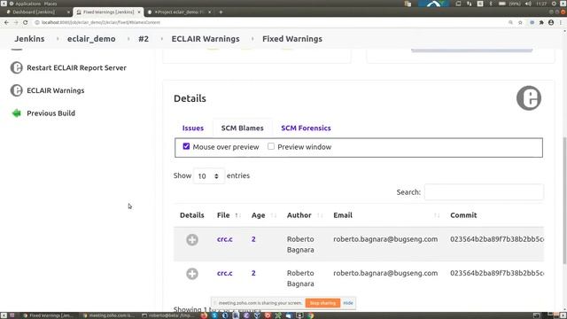This screenshot has height=319, width=567.
Task: Click the browser forward arrow
Action: 16,22
